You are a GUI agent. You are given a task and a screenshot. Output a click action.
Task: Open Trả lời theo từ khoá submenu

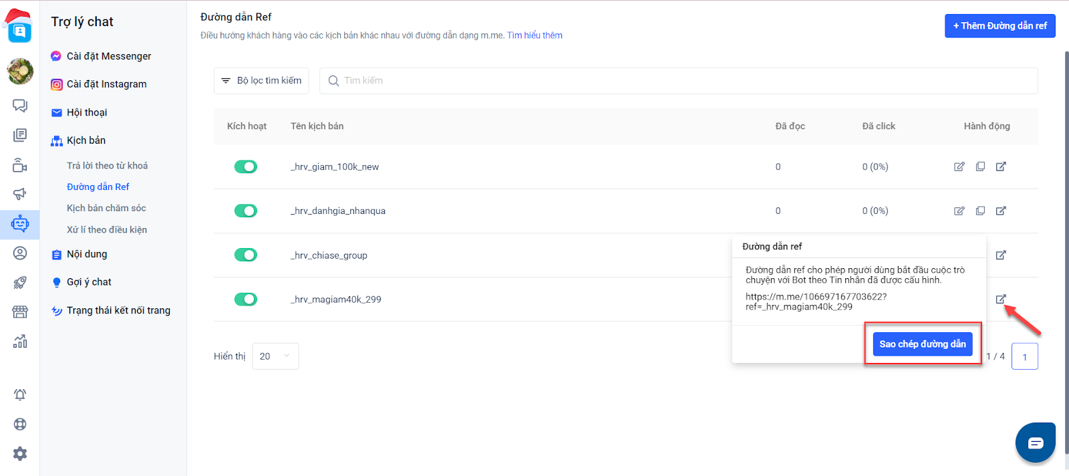(107, 166)
